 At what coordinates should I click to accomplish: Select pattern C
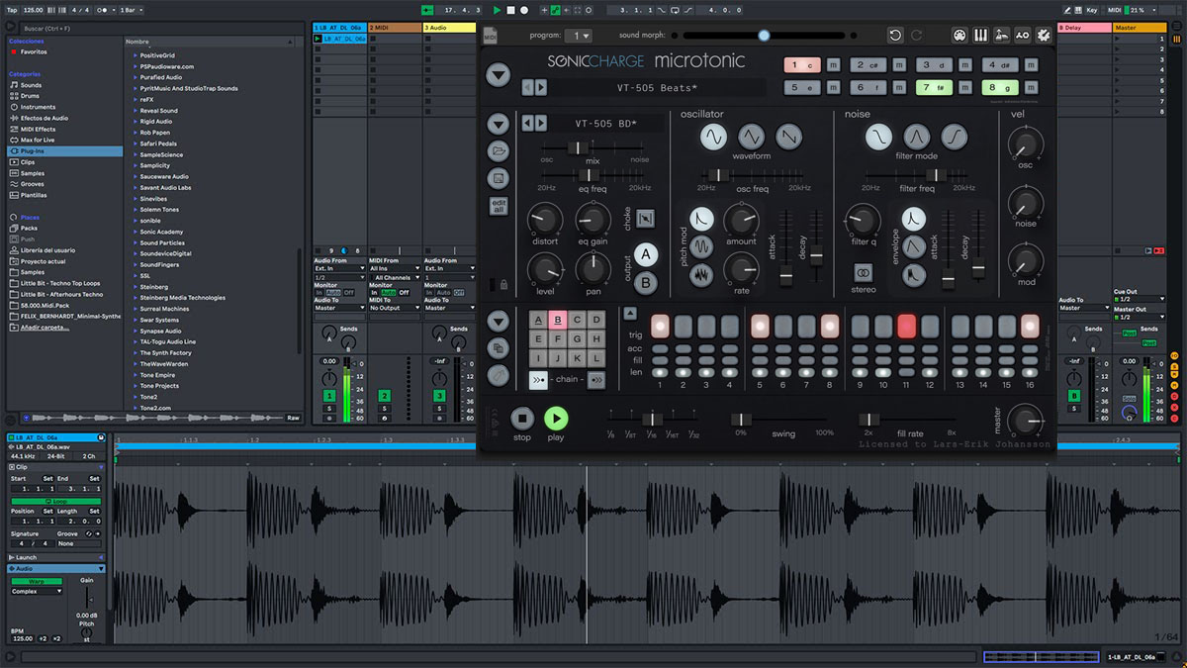[577, 320]
